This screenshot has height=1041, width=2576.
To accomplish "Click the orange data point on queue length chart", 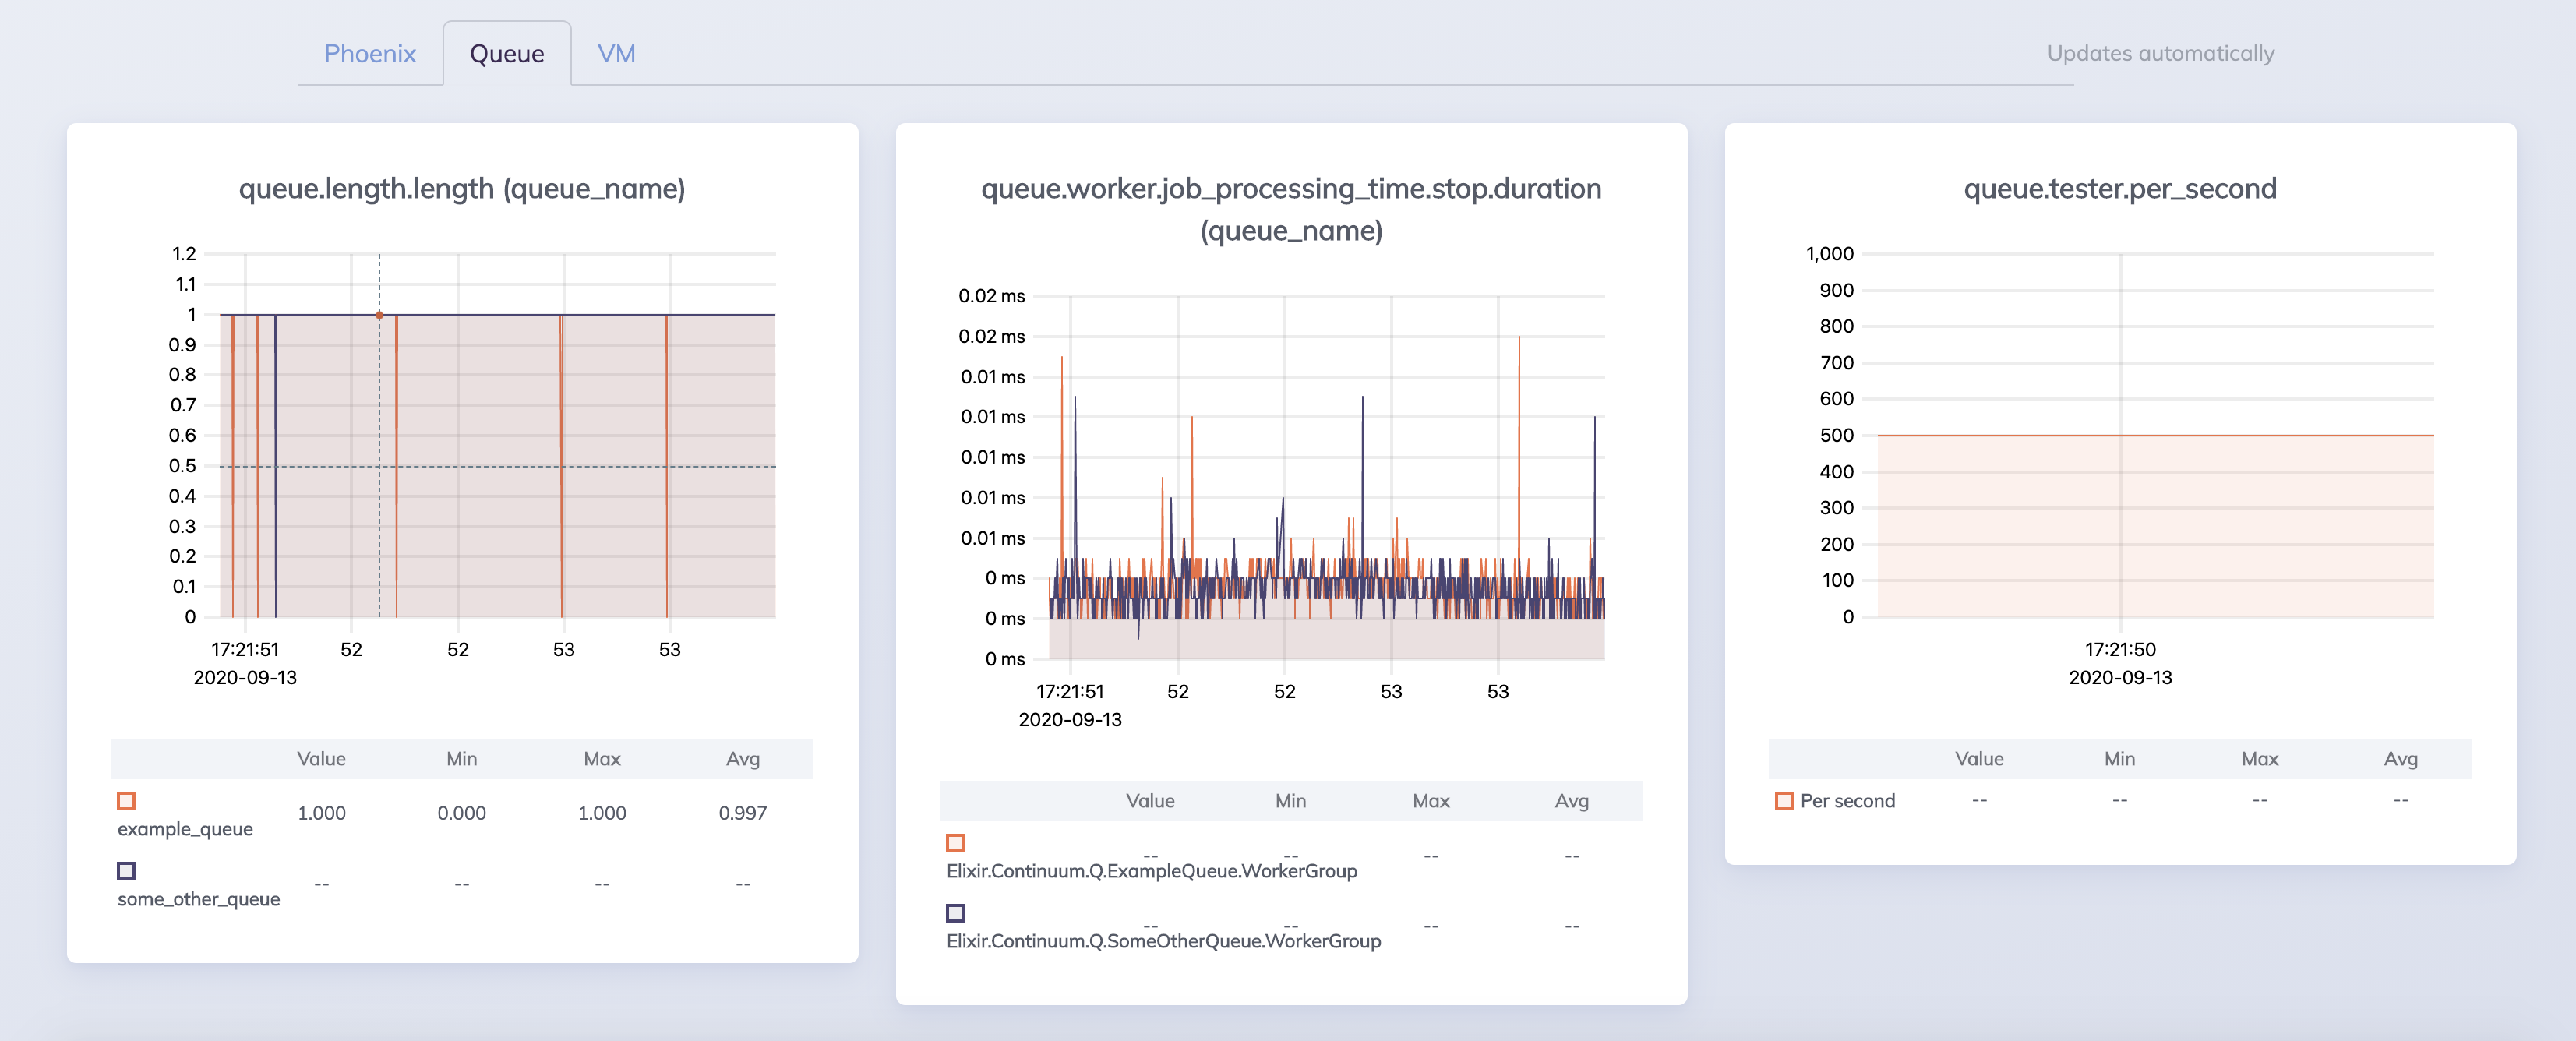I will (x=379, y=315).
